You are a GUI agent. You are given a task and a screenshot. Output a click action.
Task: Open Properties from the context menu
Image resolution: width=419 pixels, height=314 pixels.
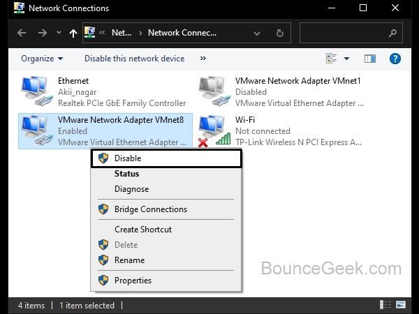point(166,281)
